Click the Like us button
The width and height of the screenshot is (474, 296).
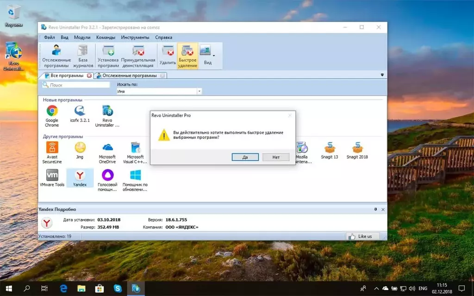tap(362, 236)
